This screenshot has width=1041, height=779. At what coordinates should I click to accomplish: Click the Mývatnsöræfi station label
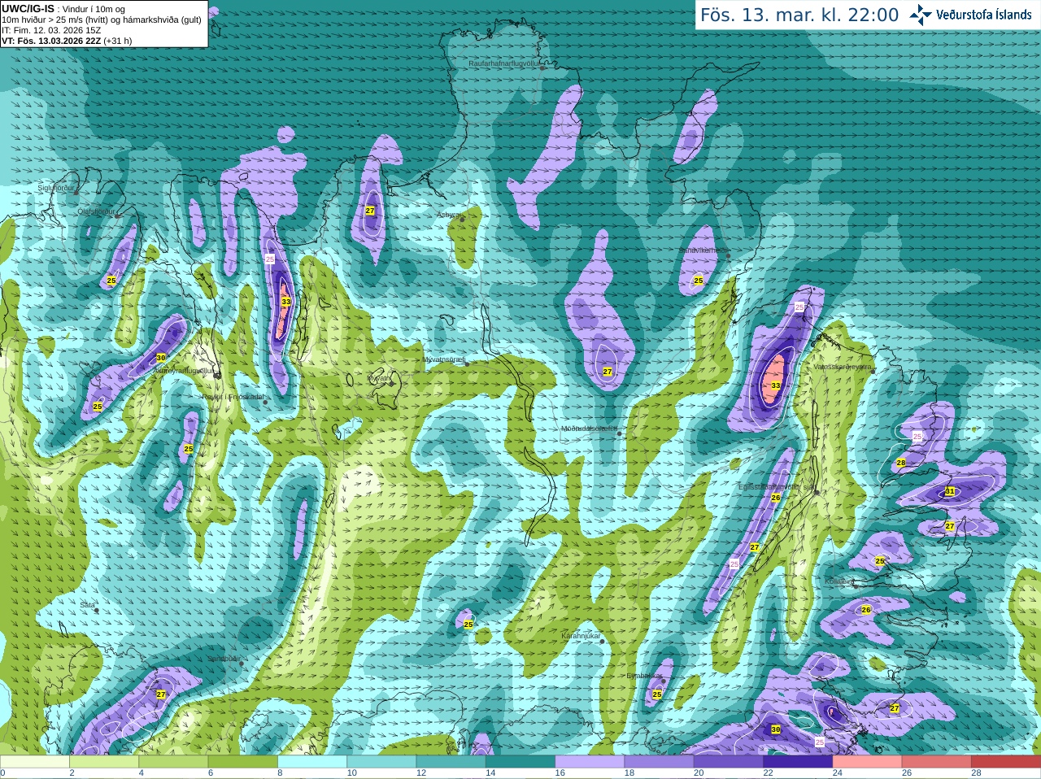tap(443, 359)
